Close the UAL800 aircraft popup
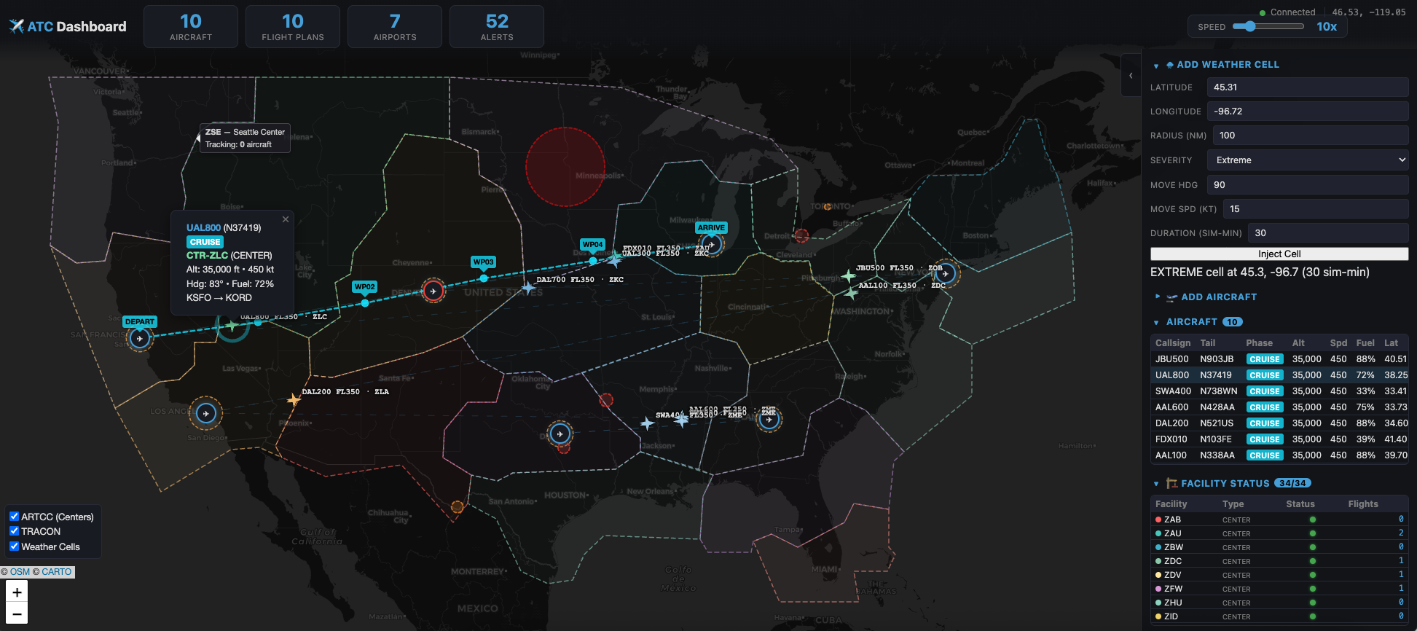Screen dimensions: 1417x631 [x=286, y=219]
